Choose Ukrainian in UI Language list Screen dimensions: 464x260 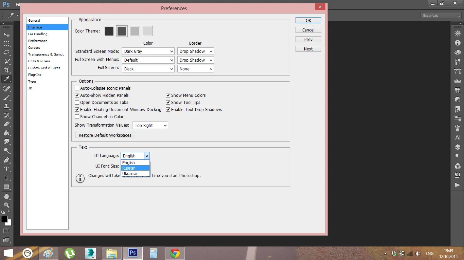tap(135, 173)
